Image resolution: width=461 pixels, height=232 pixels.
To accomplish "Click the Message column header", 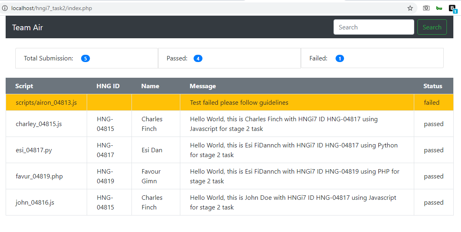I will click(x=202, y=86).
